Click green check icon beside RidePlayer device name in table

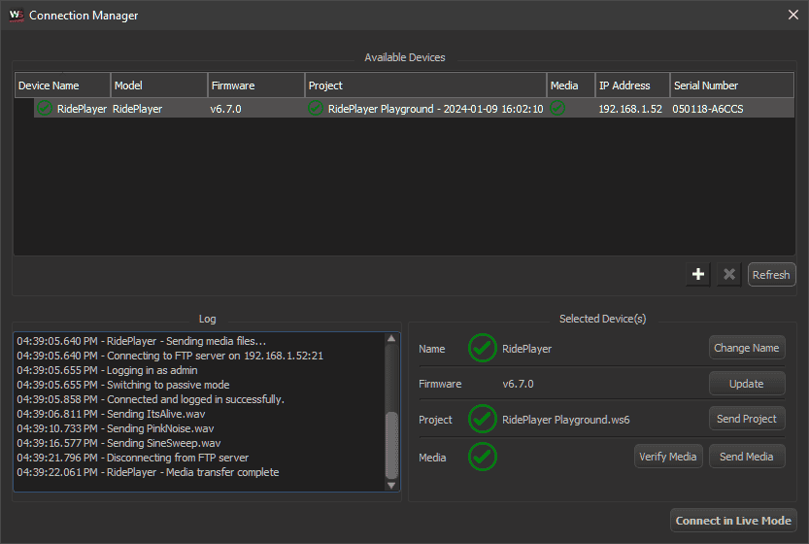point(44,109)
